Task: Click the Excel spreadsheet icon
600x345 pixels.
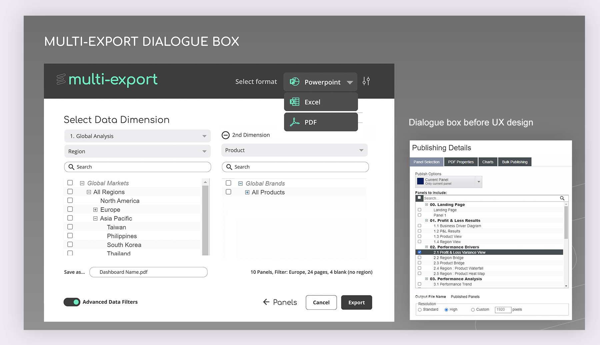Action: tap(294, 102)
